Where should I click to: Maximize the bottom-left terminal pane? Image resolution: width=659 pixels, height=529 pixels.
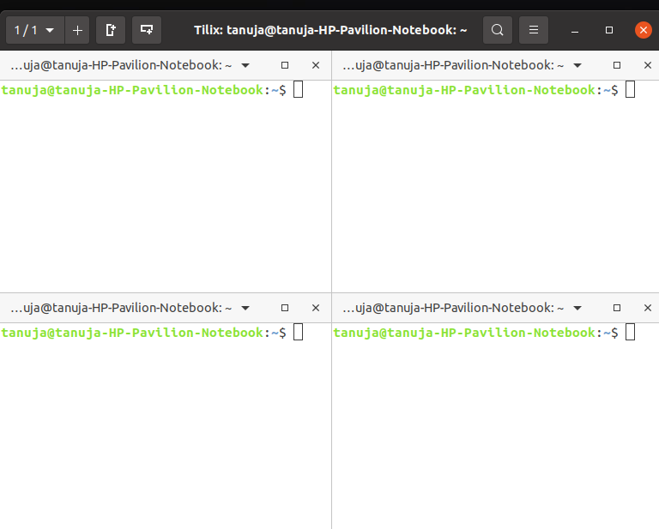tap(285, 308)
